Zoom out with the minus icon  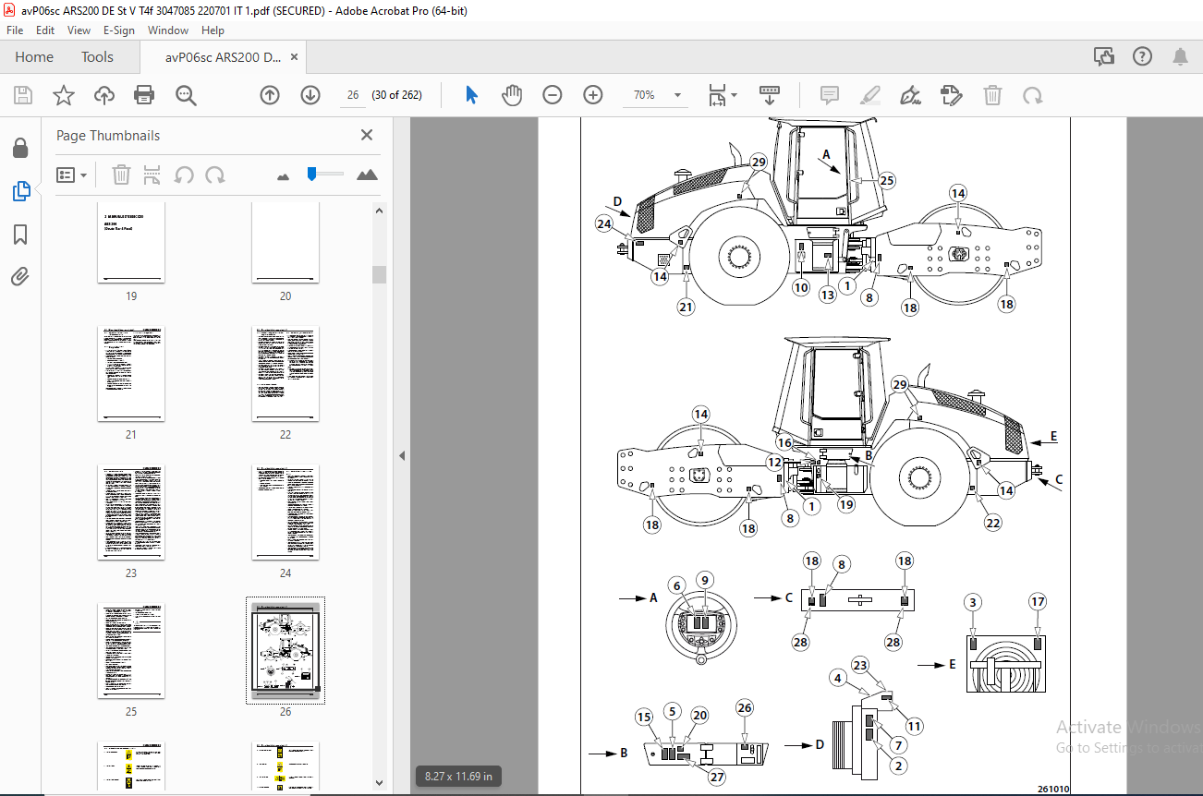(553, 95)
